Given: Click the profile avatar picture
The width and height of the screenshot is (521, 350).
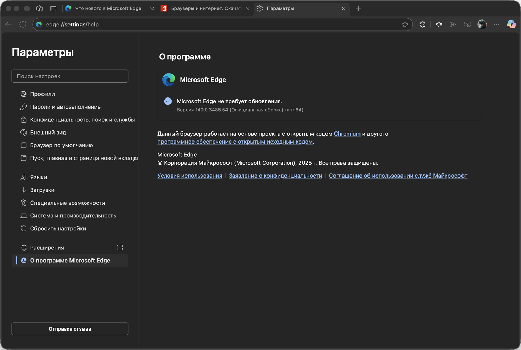Looking at the screenshot, I should [482, 24].
